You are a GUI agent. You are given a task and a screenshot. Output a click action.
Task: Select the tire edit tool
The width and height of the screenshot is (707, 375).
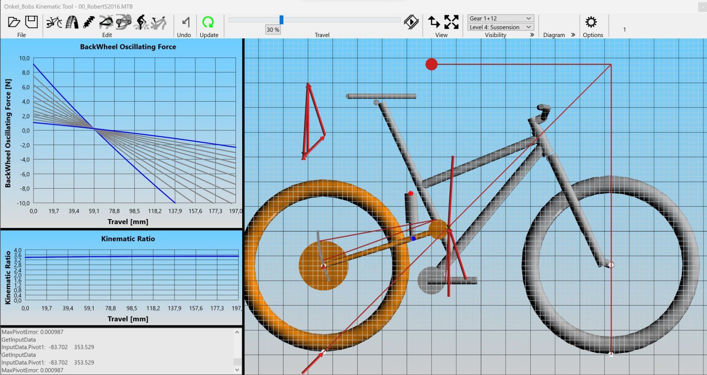72,22
